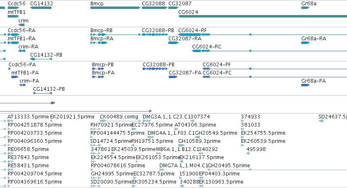Click the CG14132 gene bar glyph
This screenshot has height=188, width=347.
click(41, 8)
